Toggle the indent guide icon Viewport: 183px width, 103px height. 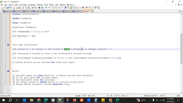[x=65, y=8]
